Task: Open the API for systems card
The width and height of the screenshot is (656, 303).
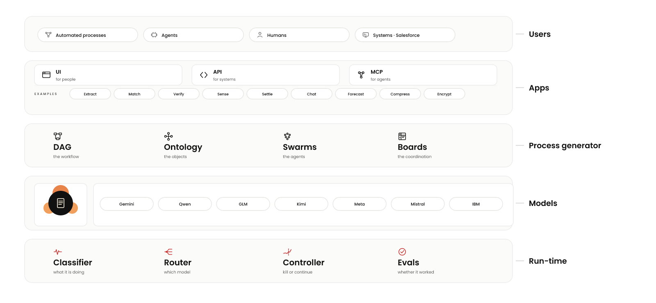Action: point(266,75)
